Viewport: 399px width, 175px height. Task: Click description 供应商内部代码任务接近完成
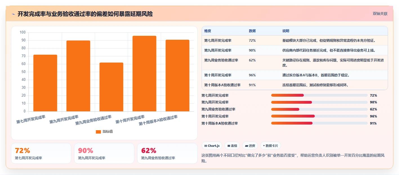click(x=329, y=50)
